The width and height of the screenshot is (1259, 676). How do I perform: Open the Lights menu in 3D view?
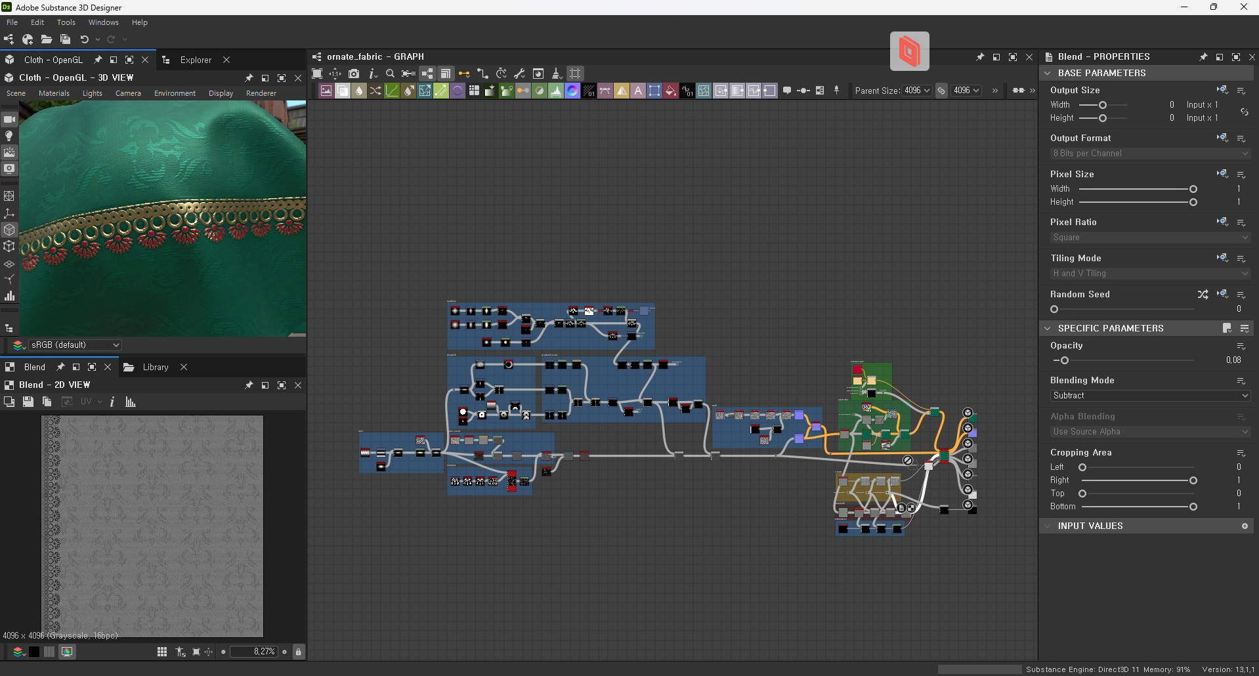point(93,93)
